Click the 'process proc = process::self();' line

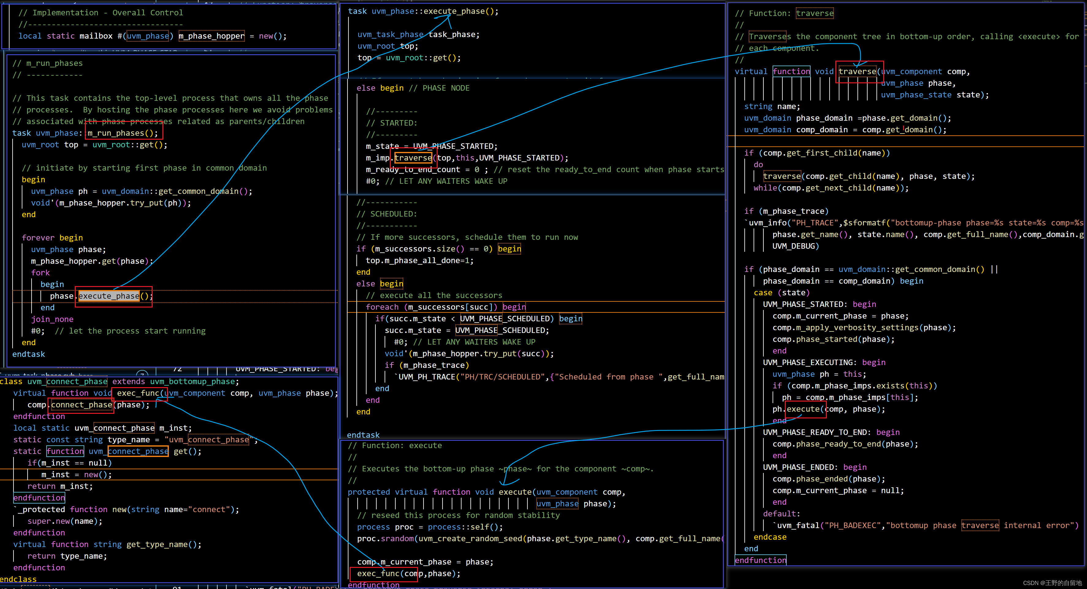(x=430, y=527)
